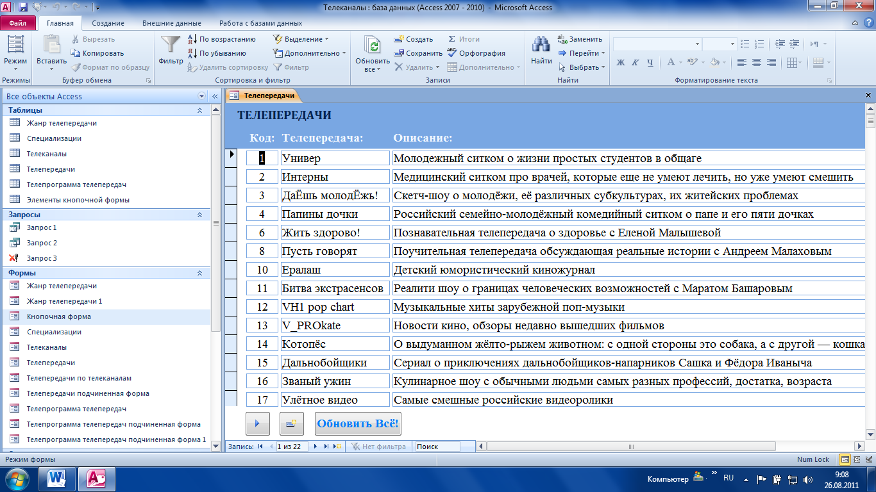
Task: Click the save icon in quick access toolbar
Action: pyautogui.click(x=23, y=8)
